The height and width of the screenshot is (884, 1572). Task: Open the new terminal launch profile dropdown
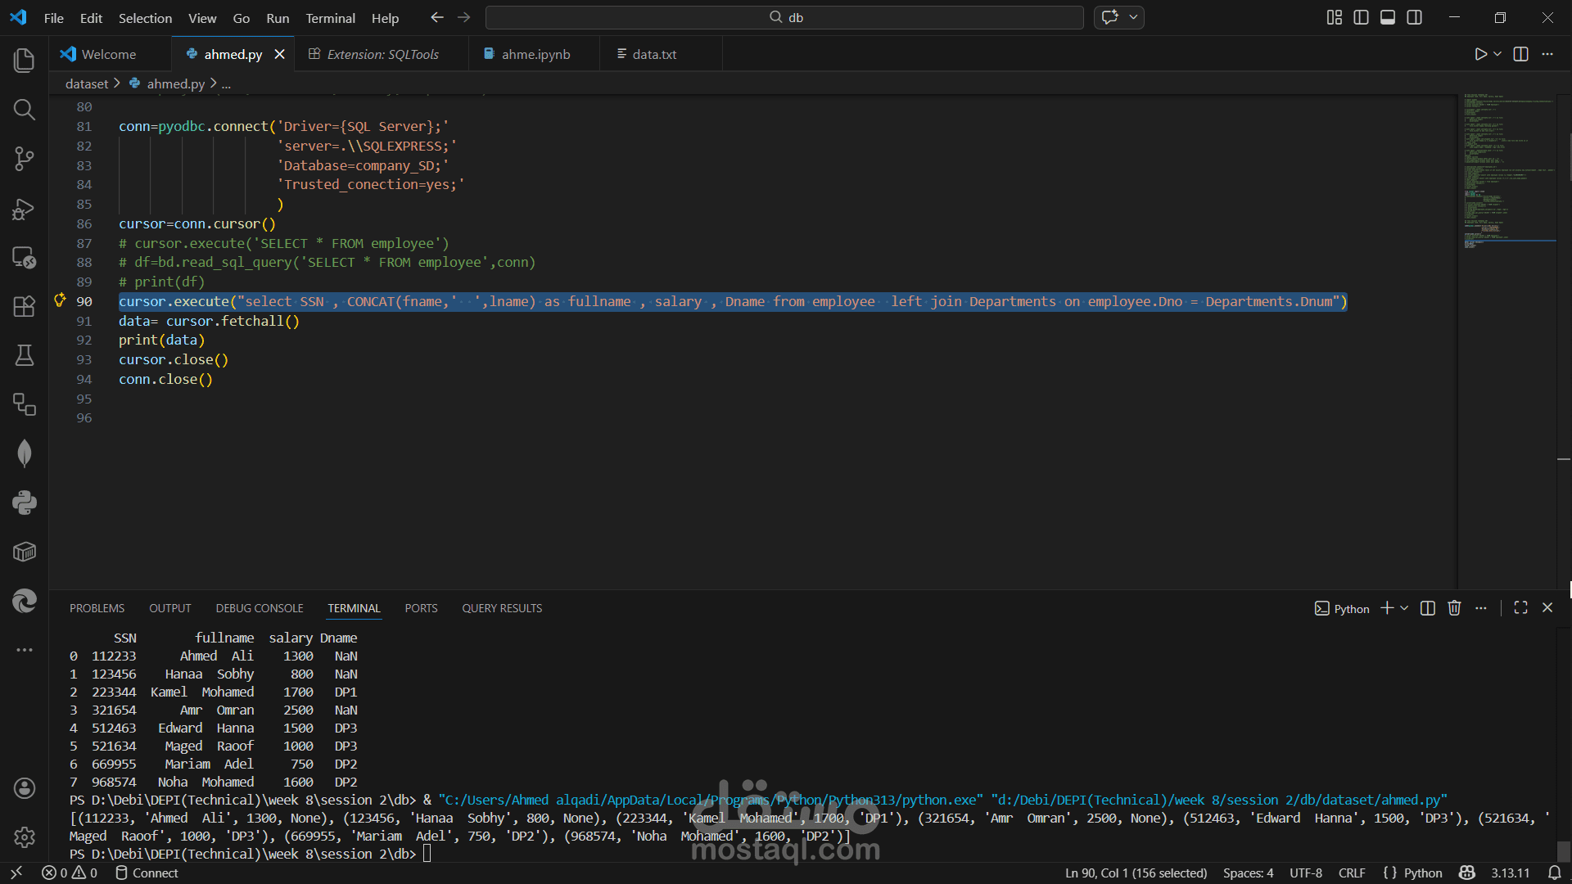(1405, 608)
